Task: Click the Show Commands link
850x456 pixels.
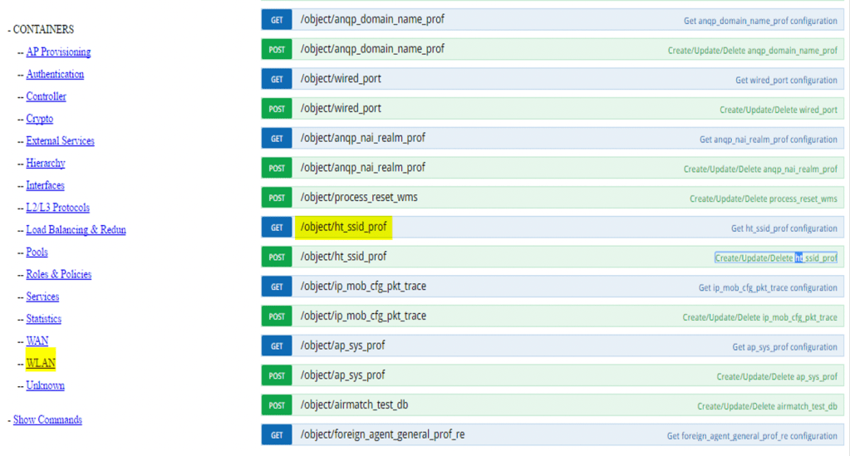Action: (x=47, y=419)
